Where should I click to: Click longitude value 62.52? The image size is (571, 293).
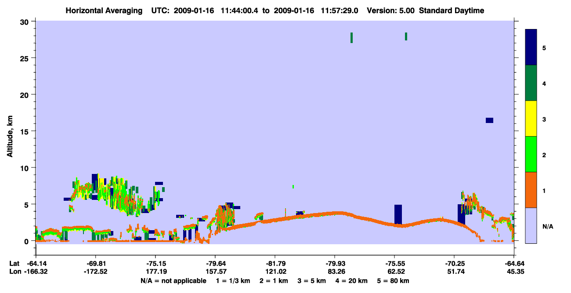395,272
